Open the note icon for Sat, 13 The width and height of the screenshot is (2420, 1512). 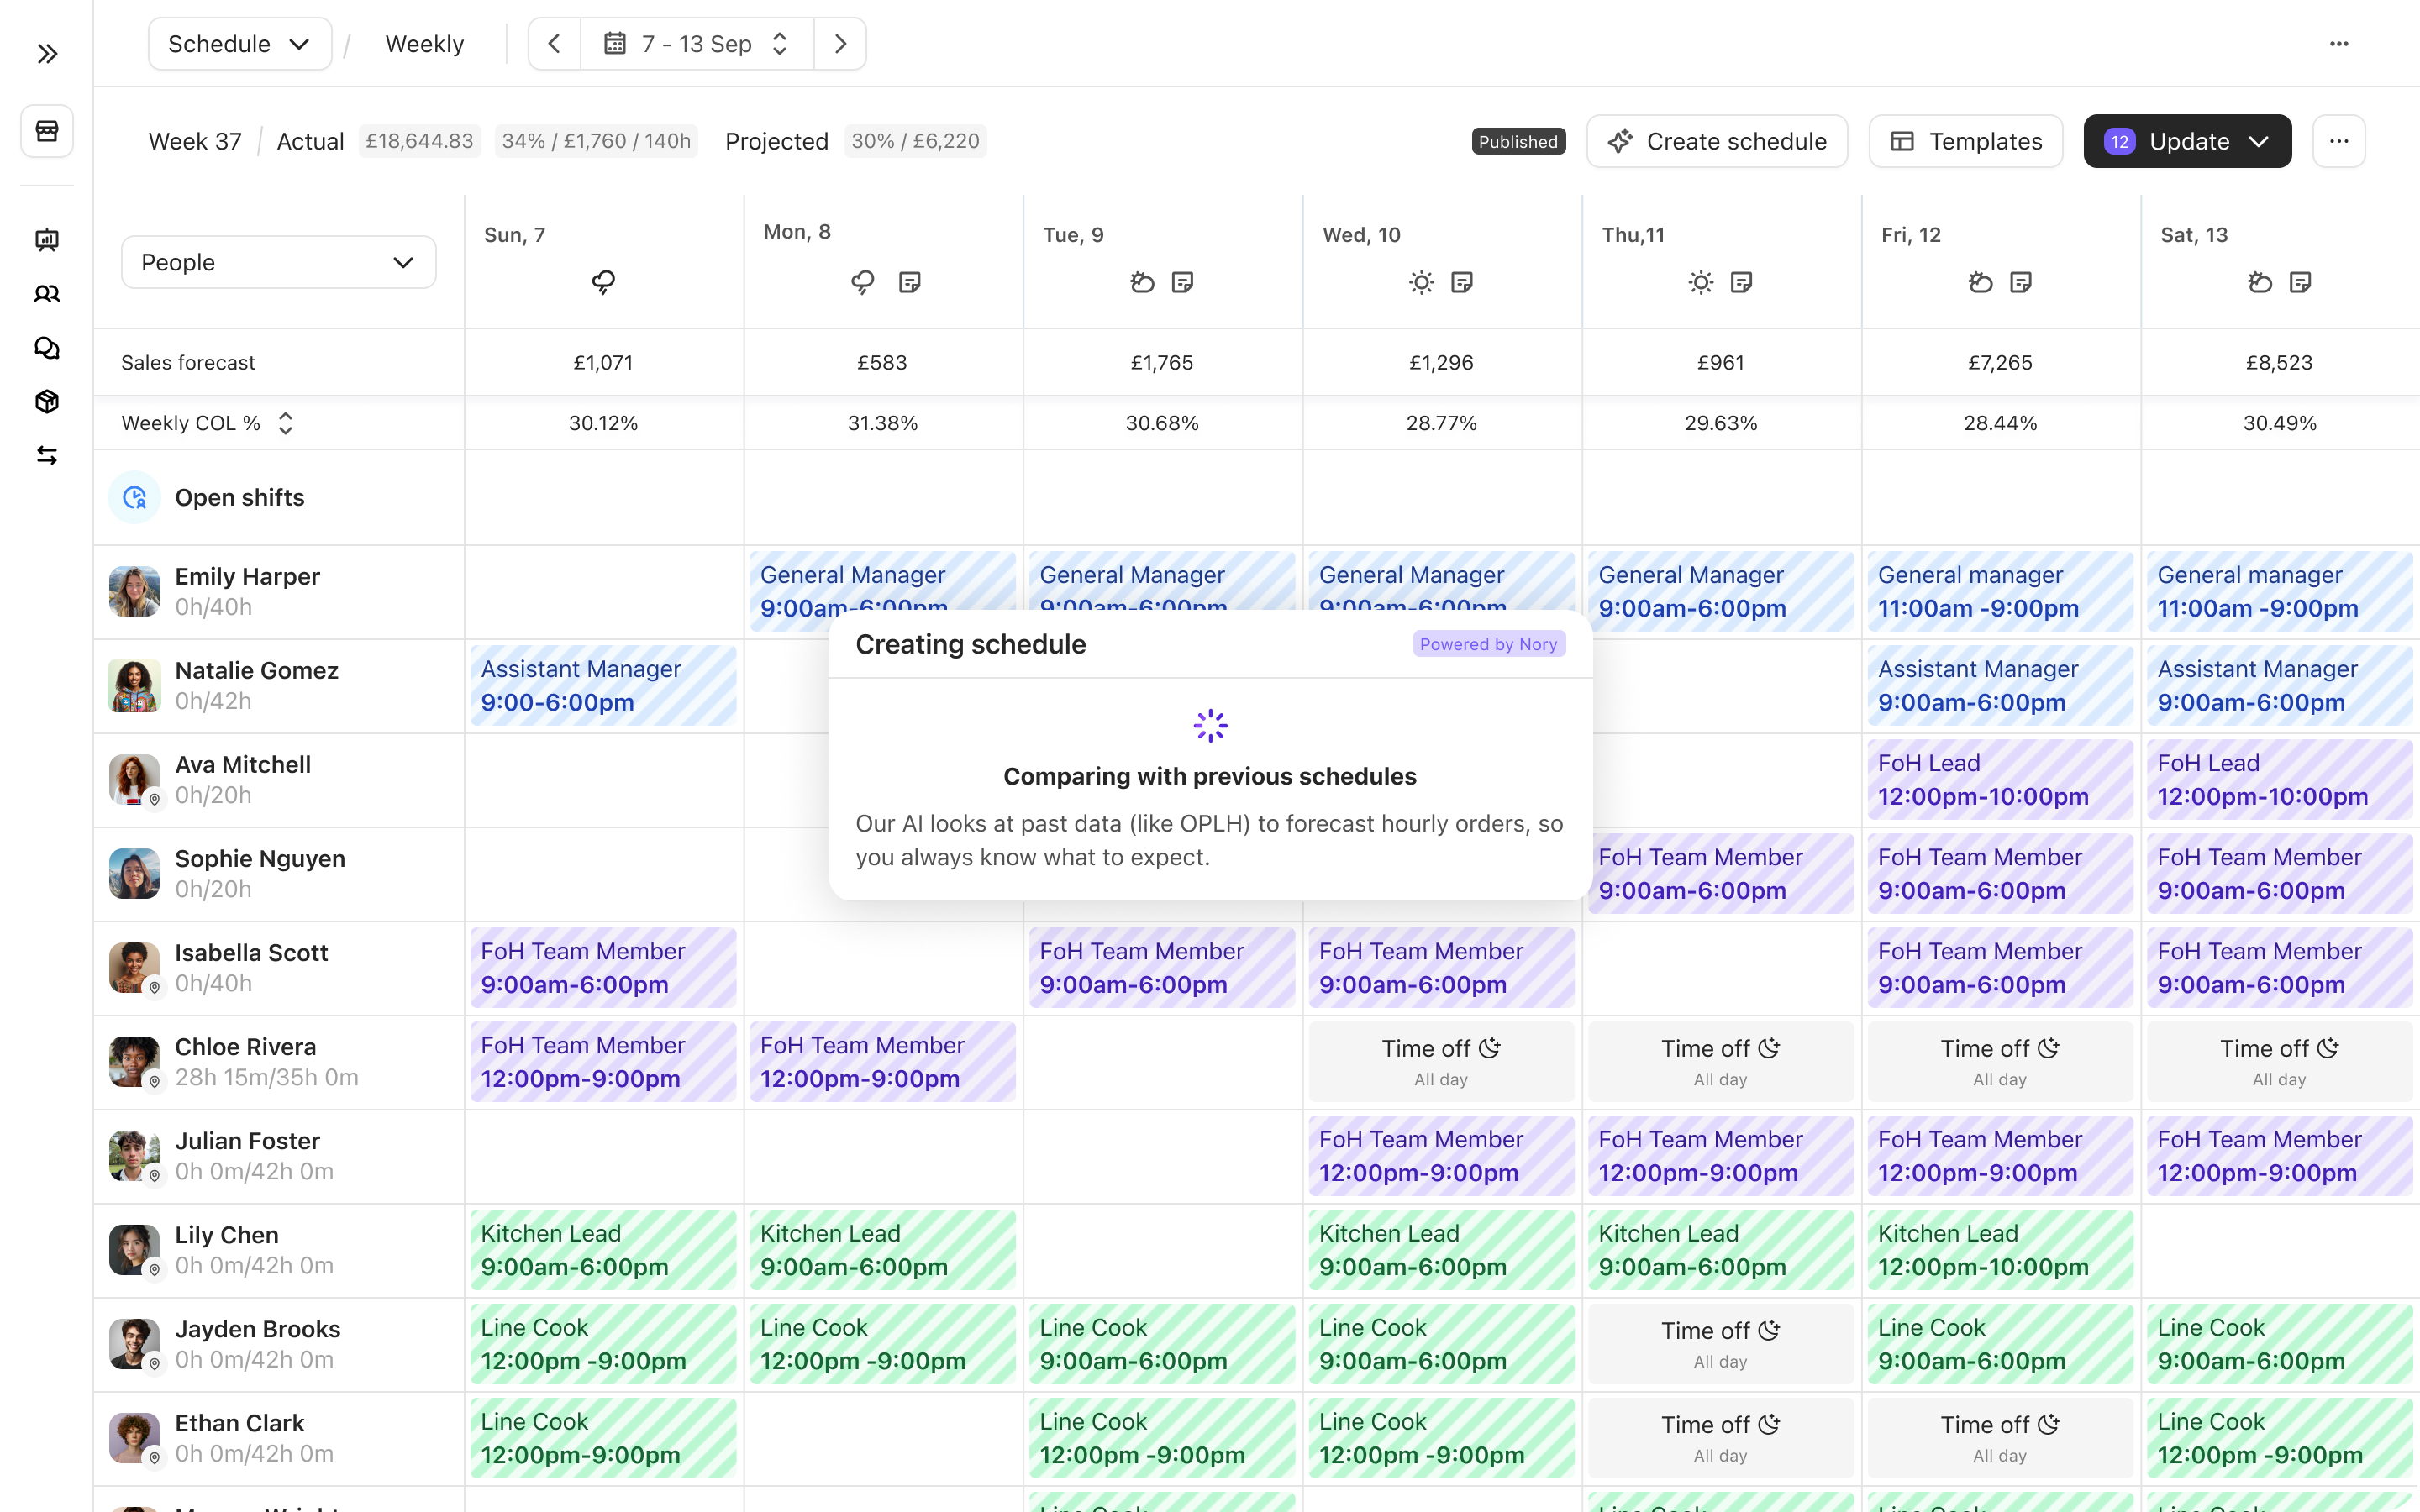(x=2300, y=283)
